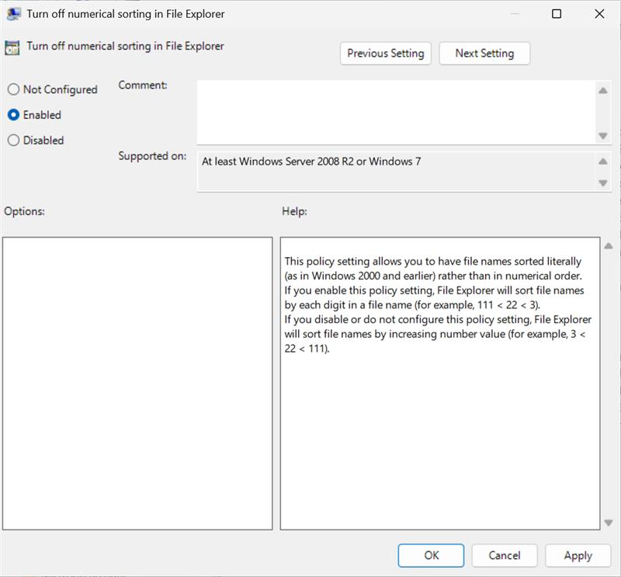Viewport: 621px width, 577px height.
Task: Click the title bar window icon
Action: pos(13,14)
